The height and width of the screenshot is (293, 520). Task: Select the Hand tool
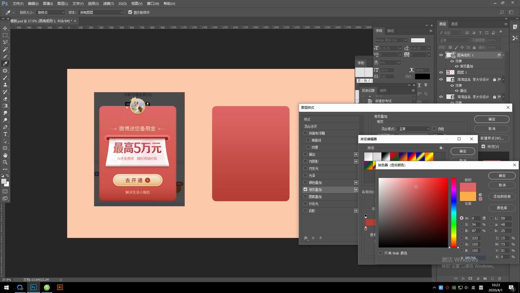[x=5, y=155]
